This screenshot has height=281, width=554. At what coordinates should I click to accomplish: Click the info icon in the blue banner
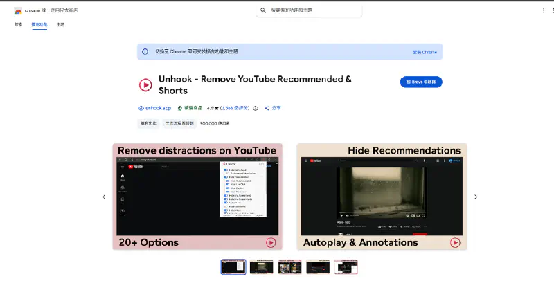pyautogui.click(x=145, y=52)
